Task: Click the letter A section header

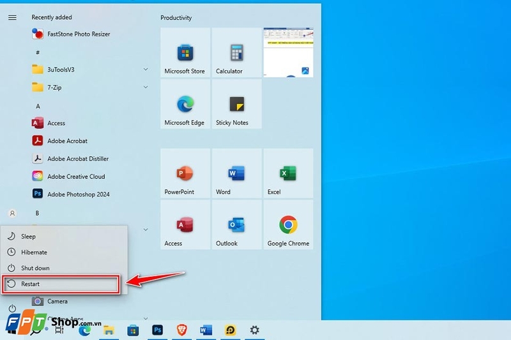Action: coord(38,106)
